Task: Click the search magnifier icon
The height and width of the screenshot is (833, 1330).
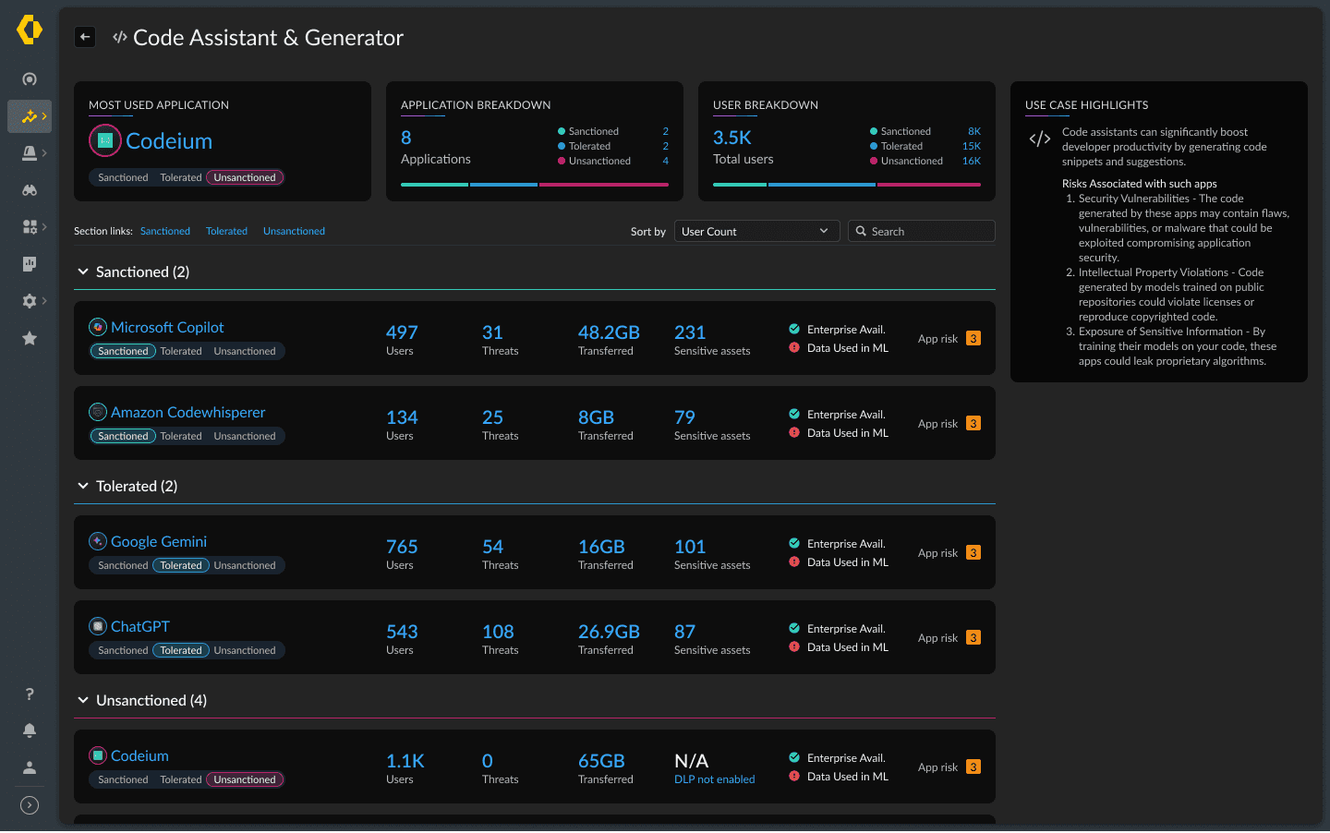Action: pyautogui.click(x=861, y=231)
